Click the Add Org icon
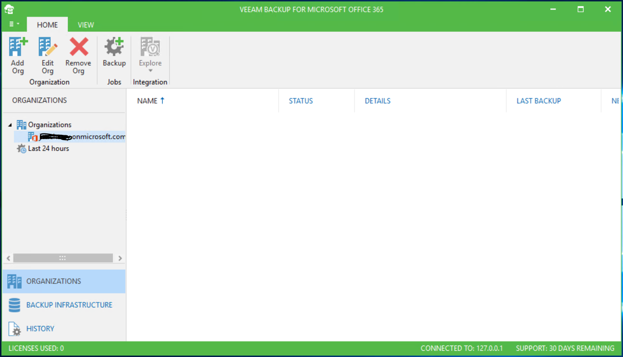The width and height of the screenshot is (623, 357). pos(18,47)
